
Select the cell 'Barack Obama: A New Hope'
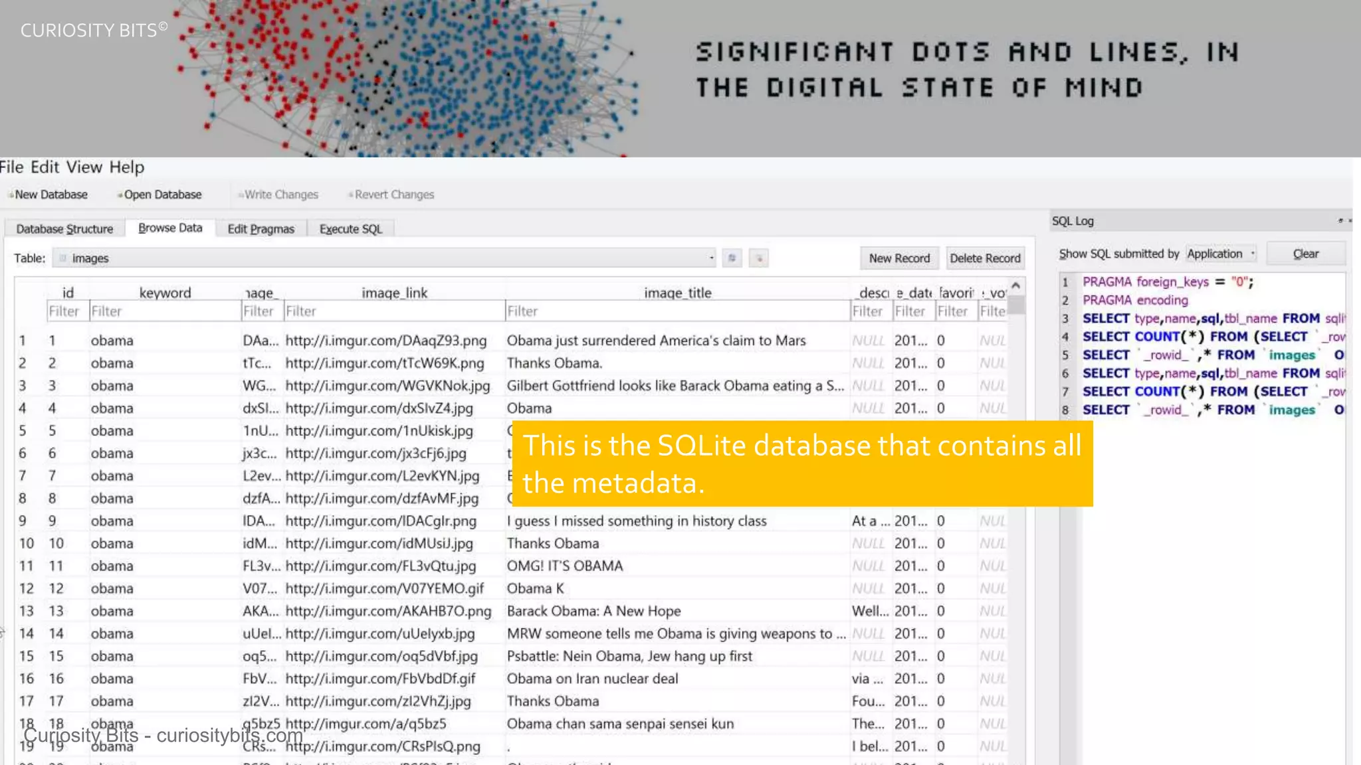[x=593, y=611]
